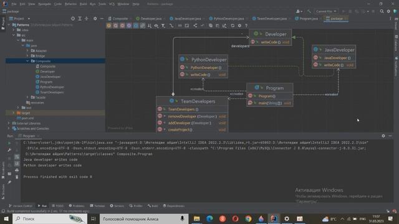Image resolution: width=399 pixels, height=224 pixels.
Task: Collapse the Composite folder in project tree
Action: pyautogui.click(x=27, y=61)
